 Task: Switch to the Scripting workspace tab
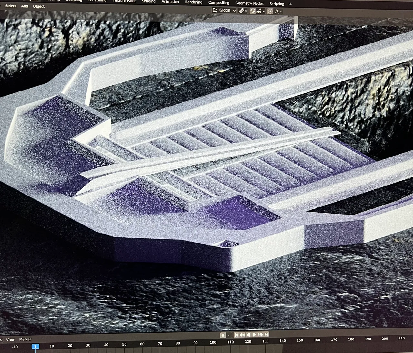coord(277,4)
